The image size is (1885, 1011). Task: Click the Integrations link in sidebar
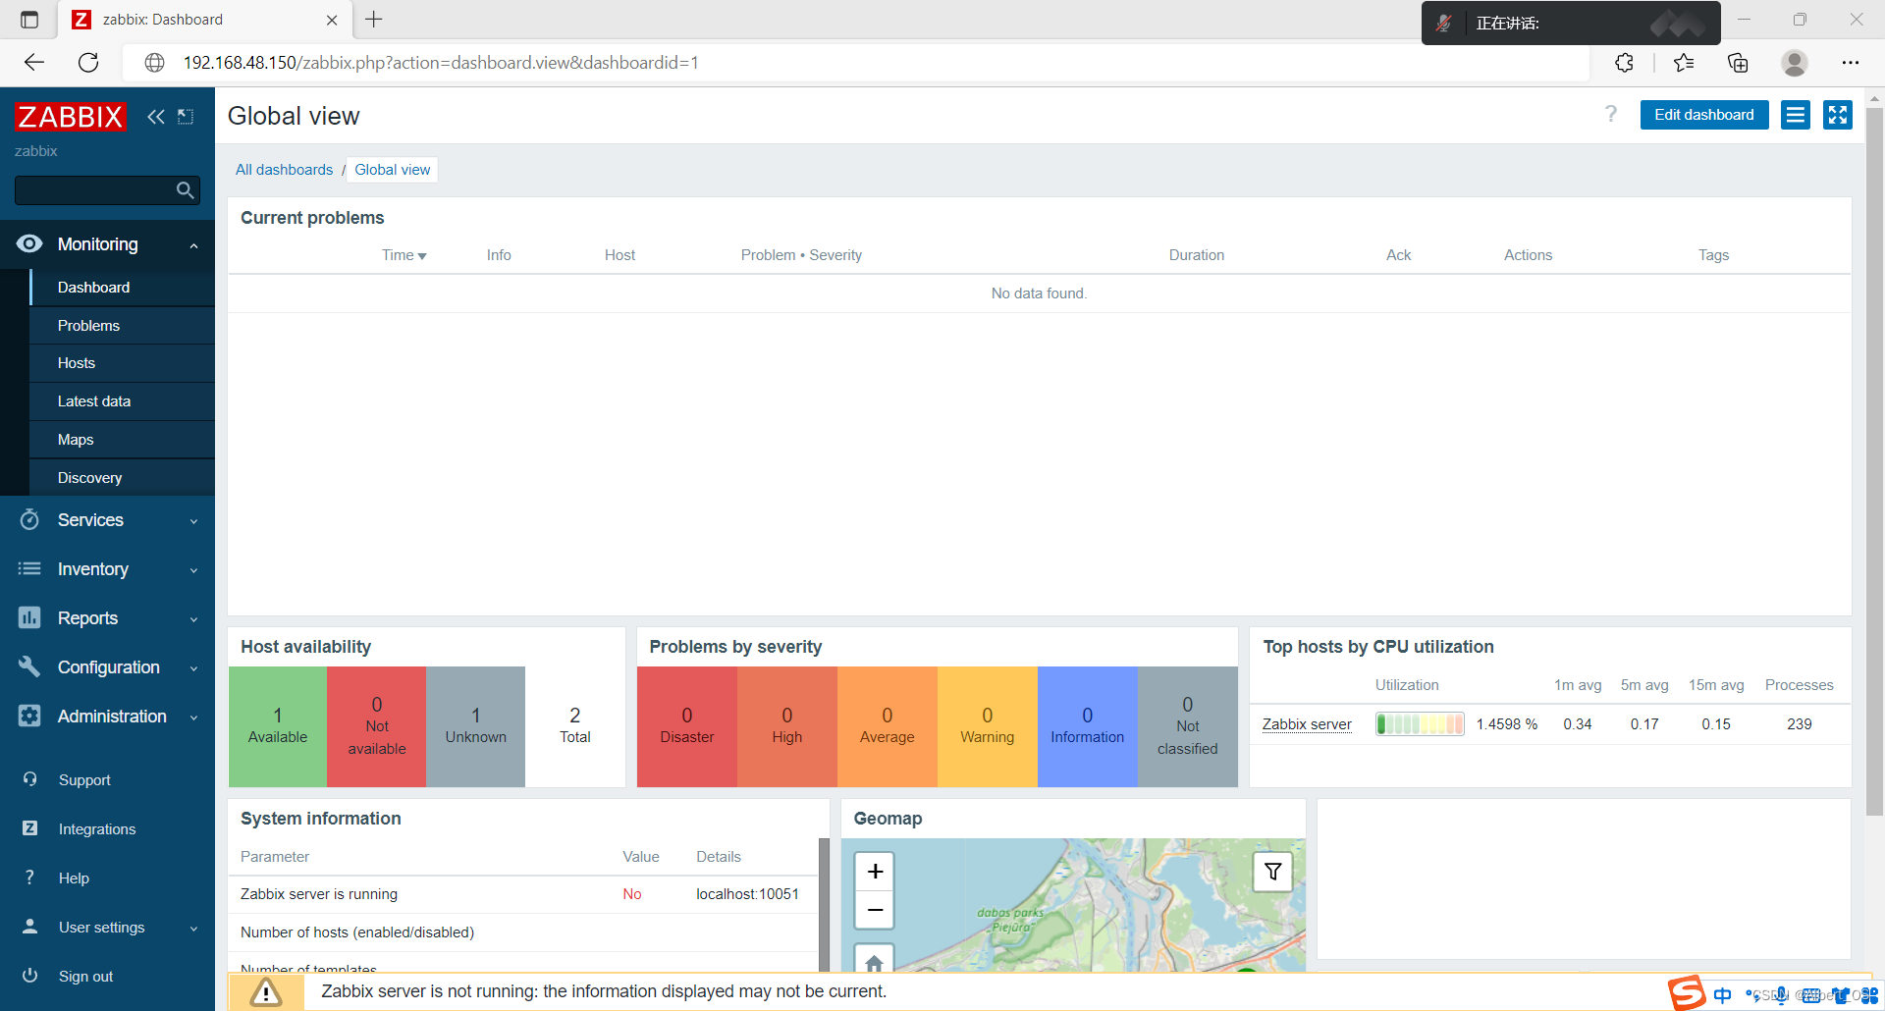pos(97,829)
